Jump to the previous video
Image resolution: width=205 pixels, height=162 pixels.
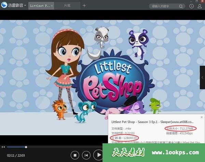87,155
